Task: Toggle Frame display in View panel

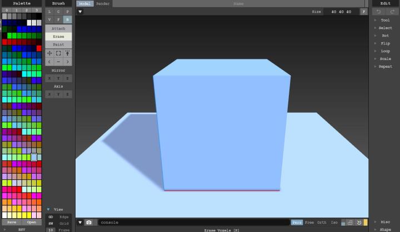Action: click(64, 230)
